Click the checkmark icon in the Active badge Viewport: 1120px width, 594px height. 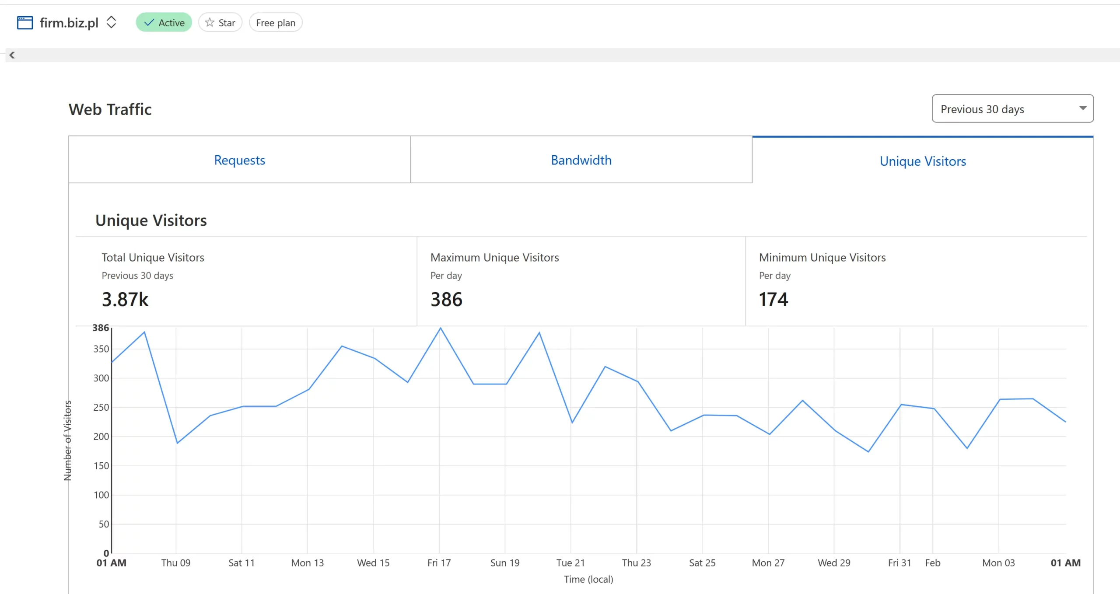point(149,22)
